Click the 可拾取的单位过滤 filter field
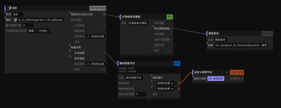The height and width of the screenshot is (108, 281). 39,31
